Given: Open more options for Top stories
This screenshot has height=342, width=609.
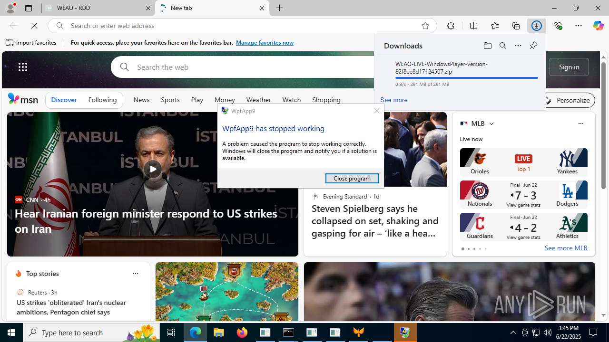Looking at the screenshot, I should [136, 274].
